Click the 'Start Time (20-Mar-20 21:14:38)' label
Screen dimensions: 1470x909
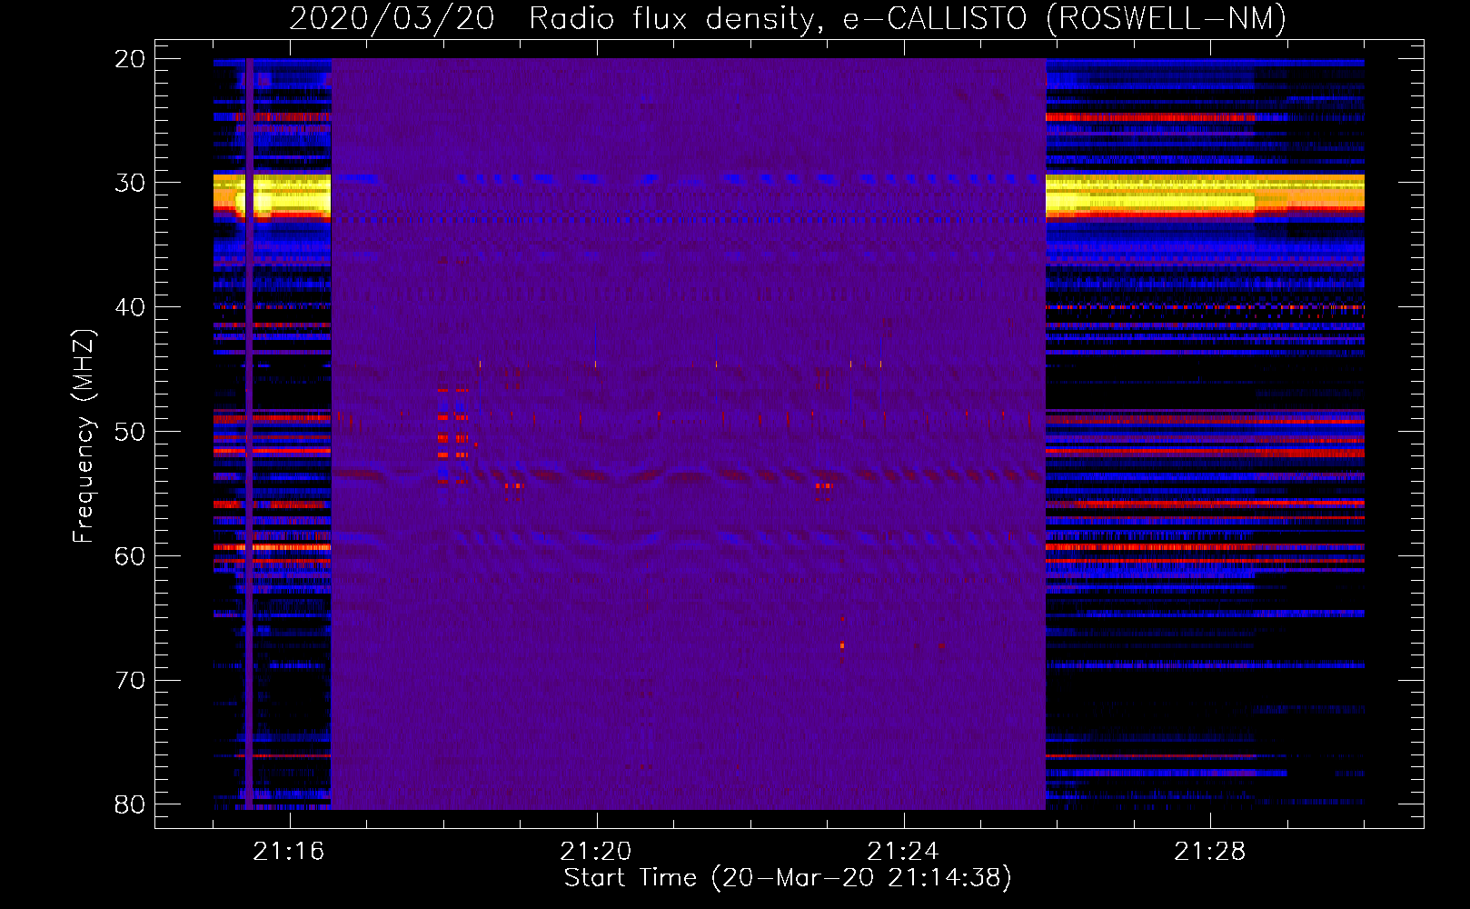point(788,878)
